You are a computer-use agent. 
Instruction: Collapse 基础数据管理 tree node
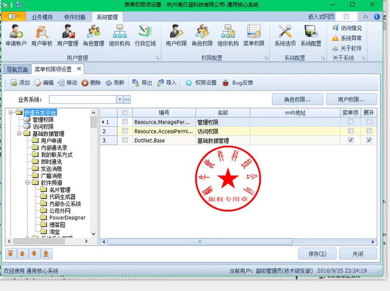[19, 134]
